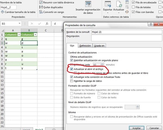Click the Aceptar button
The height and width of the screenshot is (130, 163).
(x=137, y=128)
